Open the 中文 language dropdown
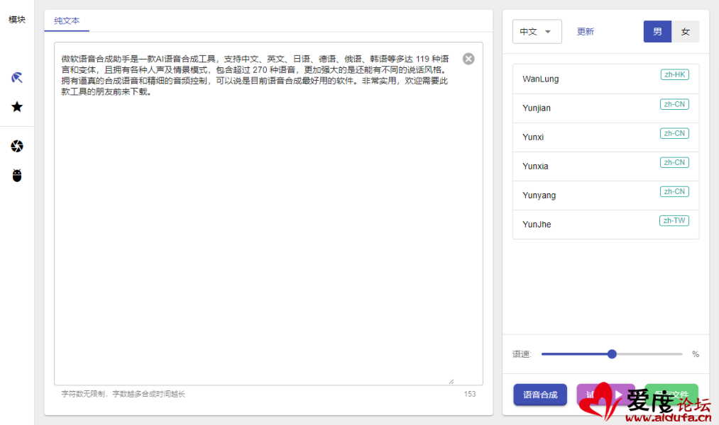This screenshot has height=425, width=719. tap(537, 32)
